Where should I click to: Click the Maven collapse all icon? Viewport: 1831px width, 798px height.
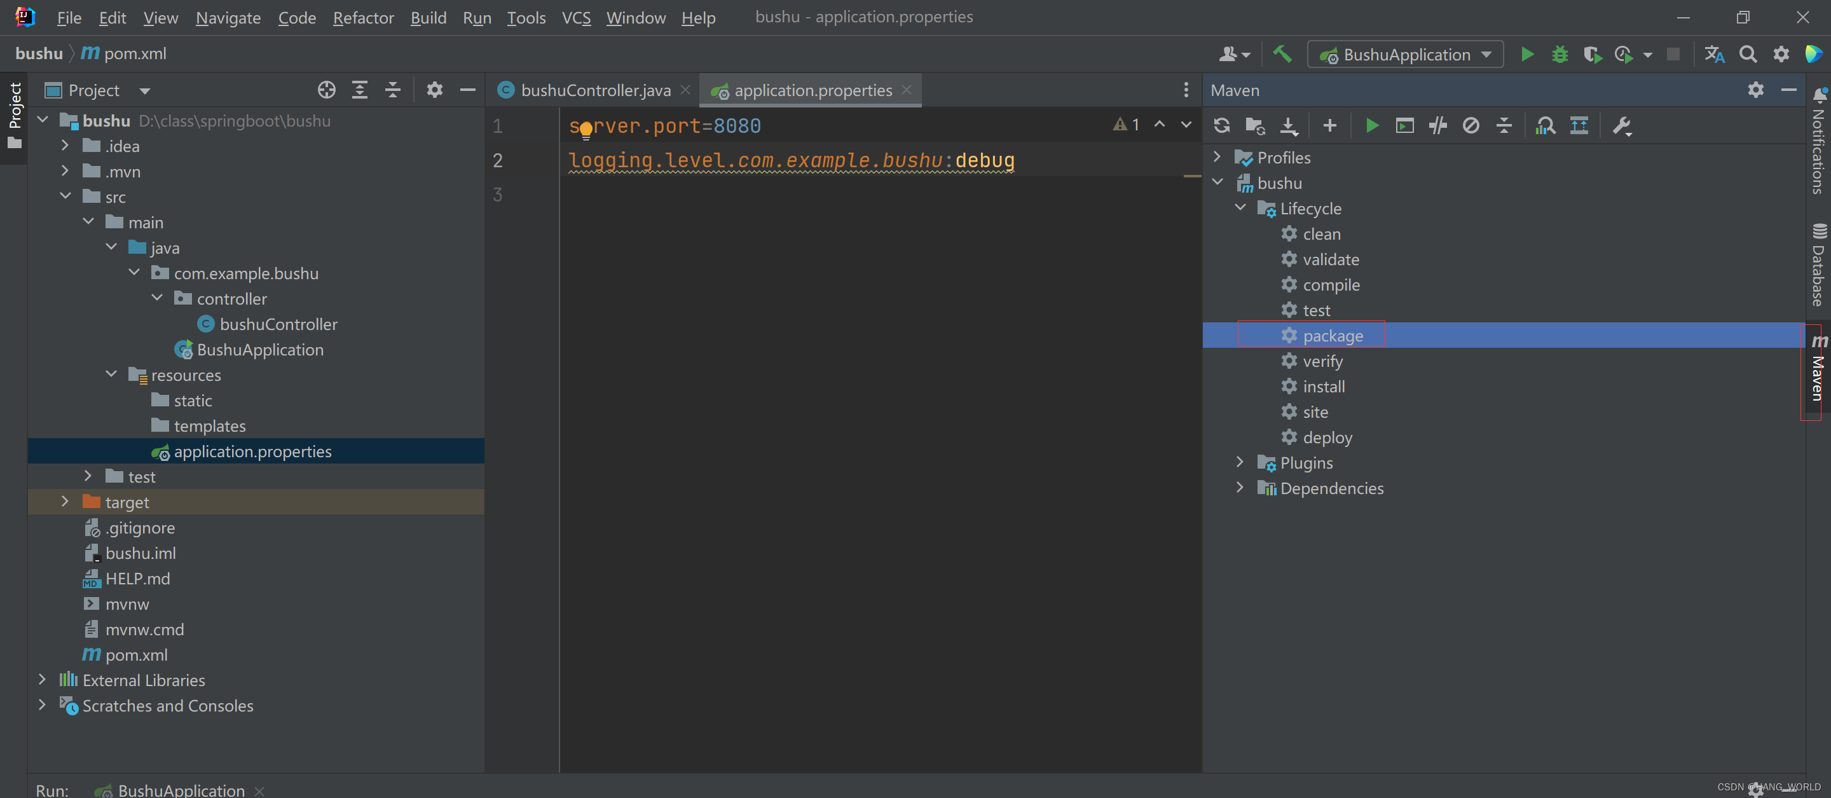[x=1504, y=125]
